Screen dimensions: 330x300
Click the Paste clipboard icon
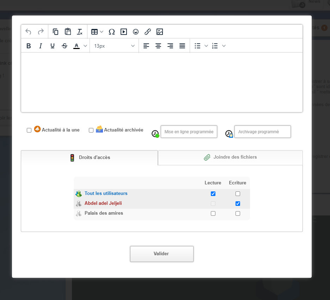68,32
